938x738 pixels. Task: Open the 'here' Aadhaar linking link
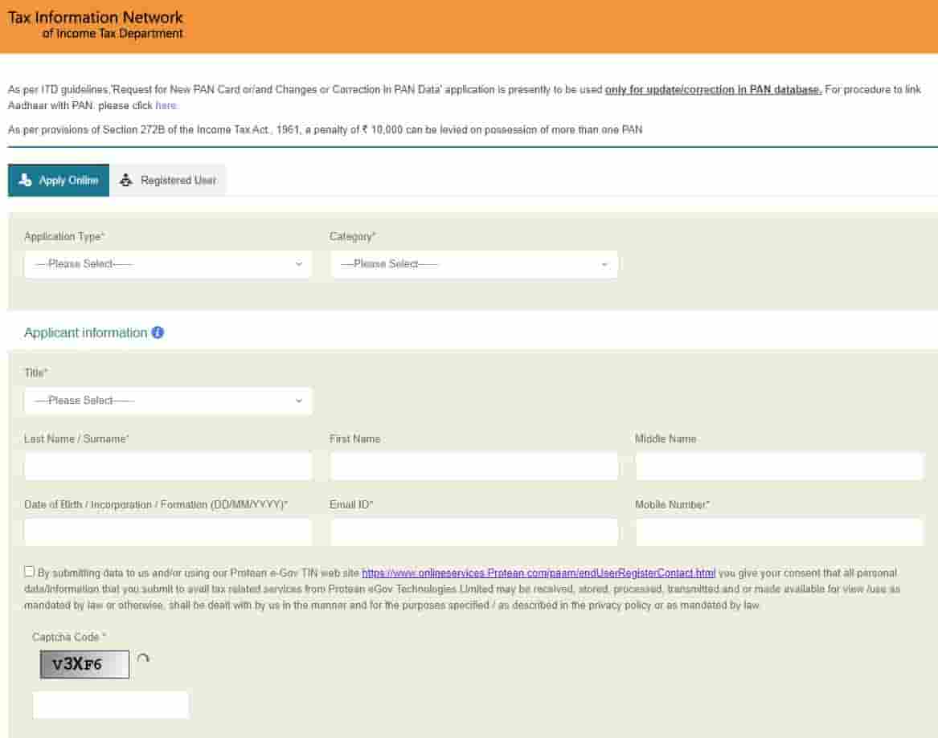166,106
